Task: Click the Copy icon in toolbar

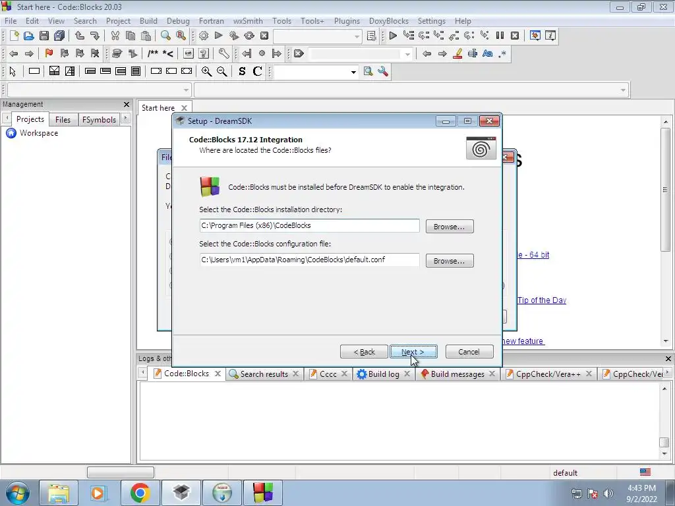Action: (x=131, y=36)
